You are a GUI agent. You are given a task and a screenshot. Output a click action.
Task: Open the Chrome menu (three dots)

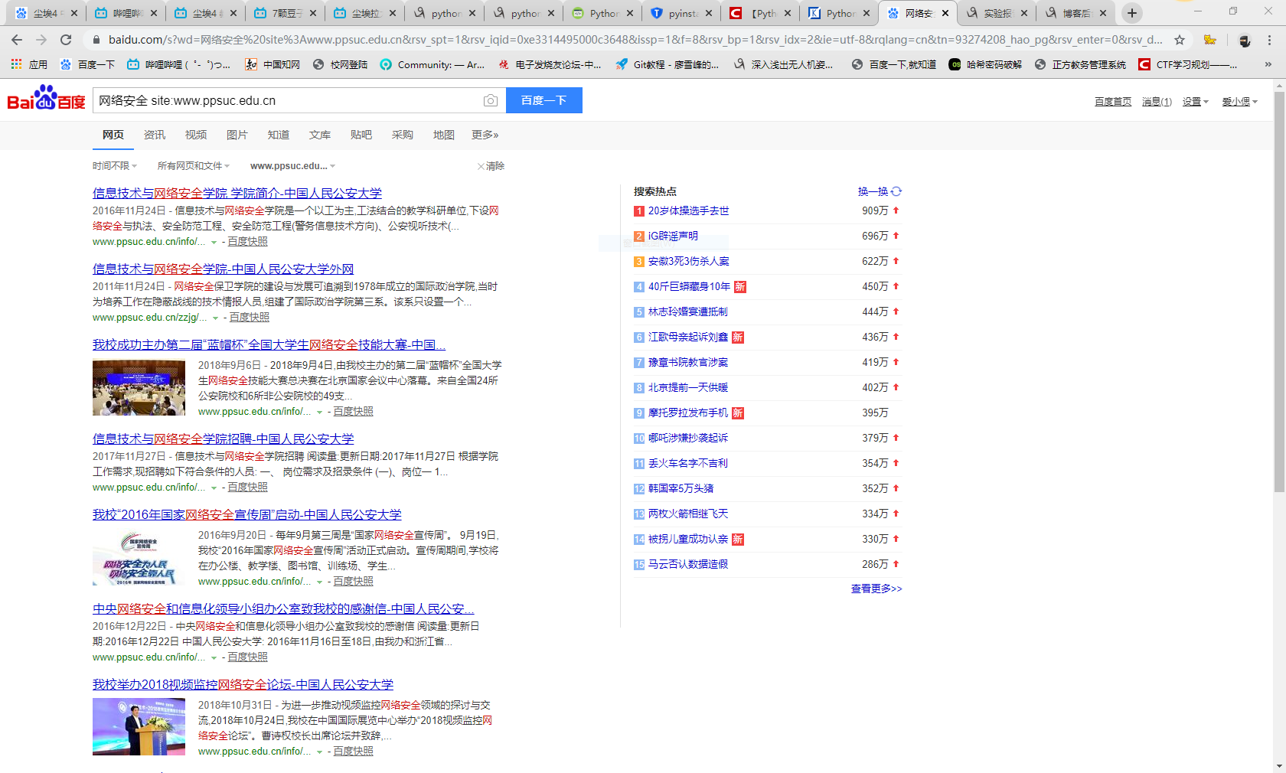(x=1270, y=40)
